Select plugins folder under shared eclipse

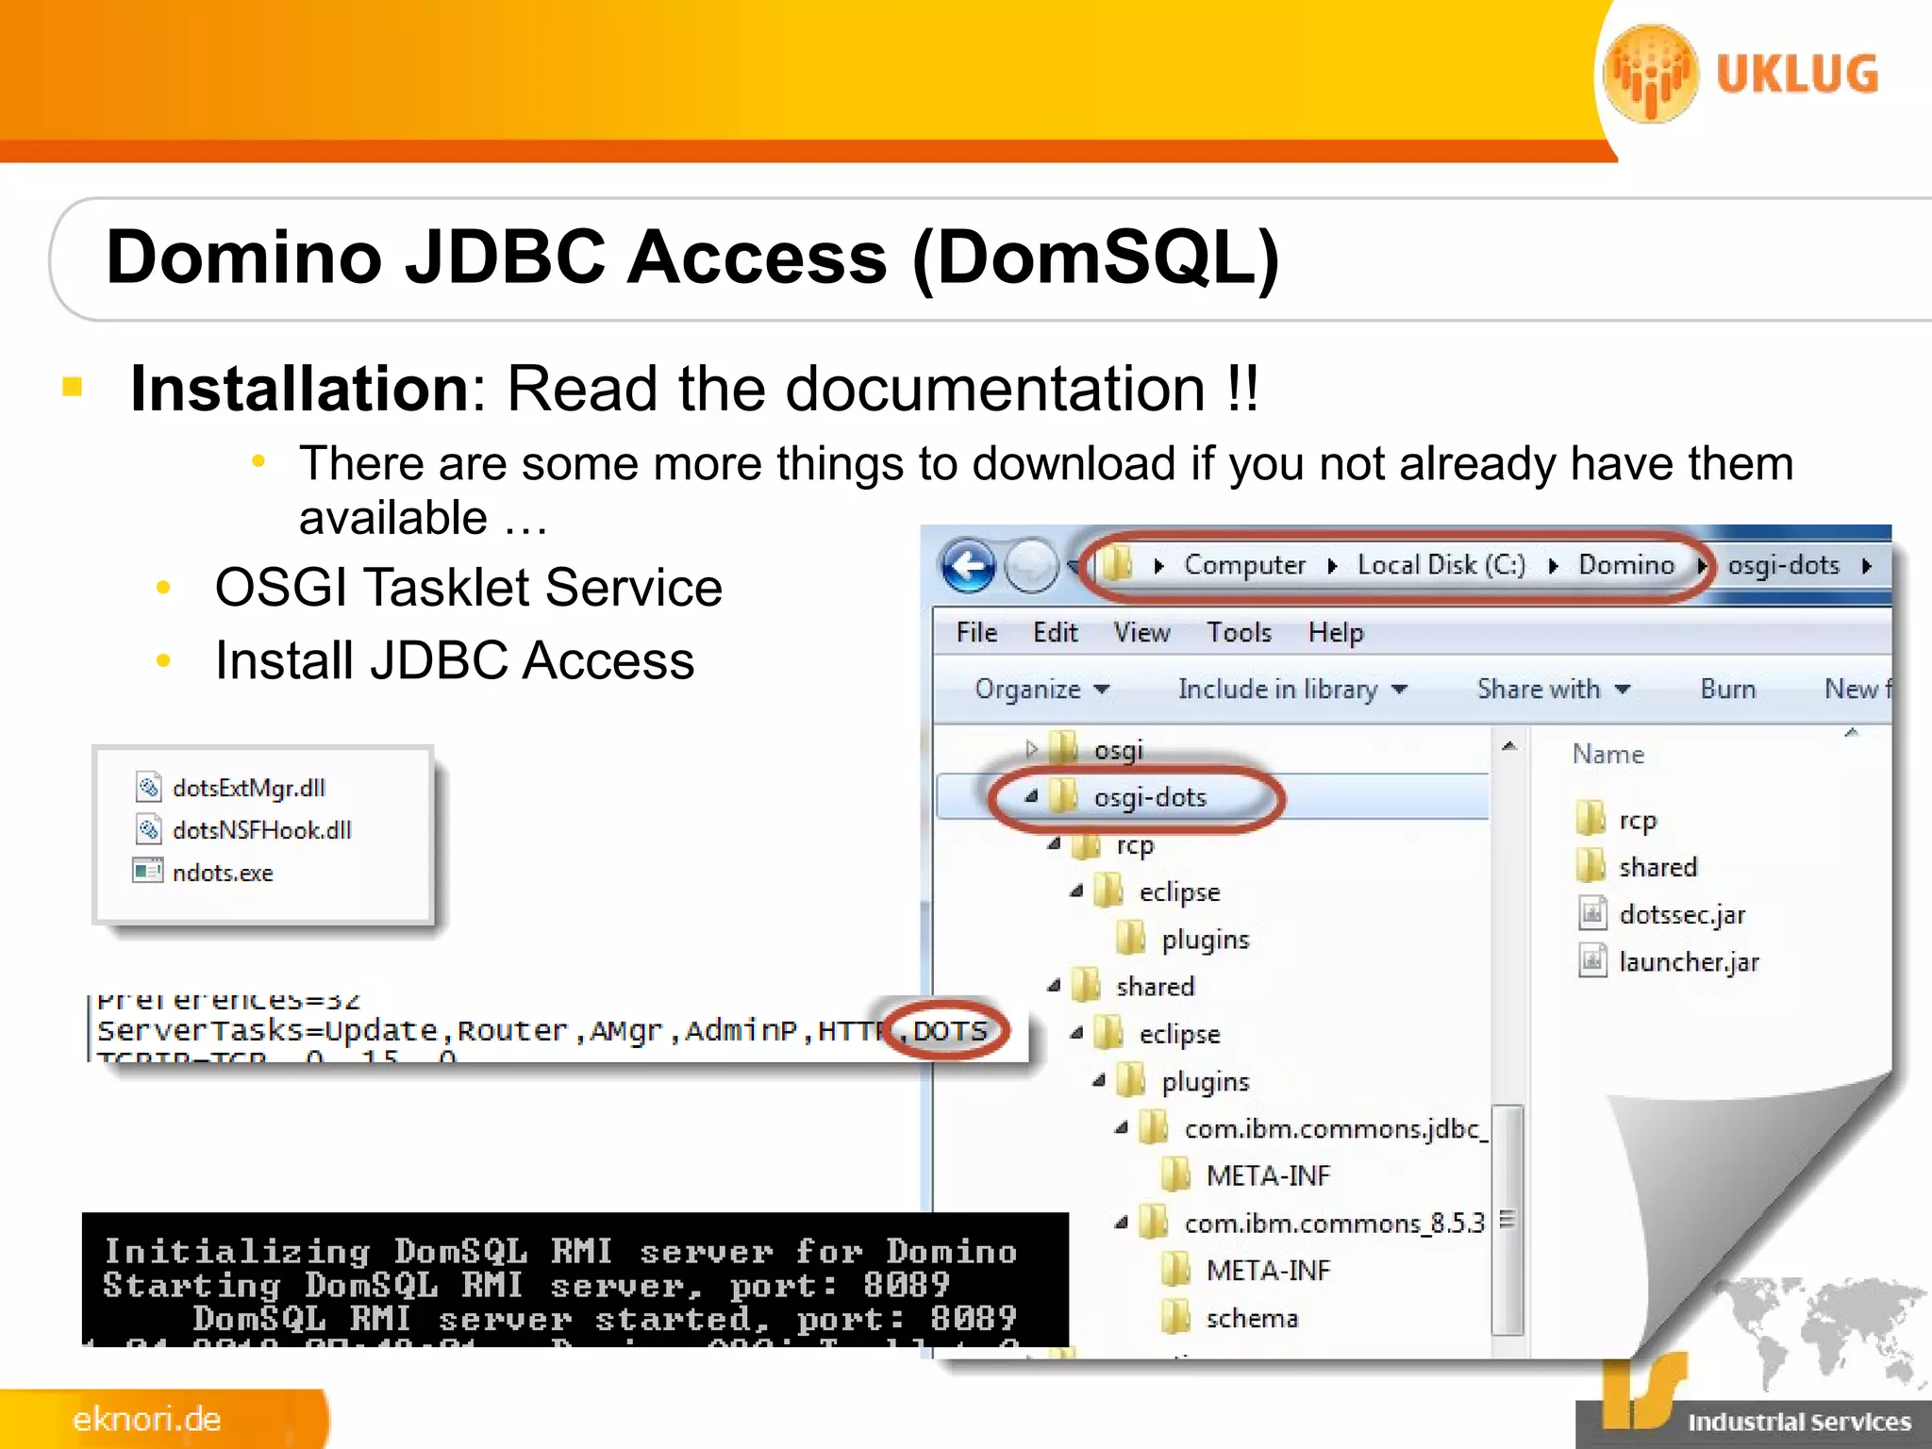(x=1205, y=1081)
